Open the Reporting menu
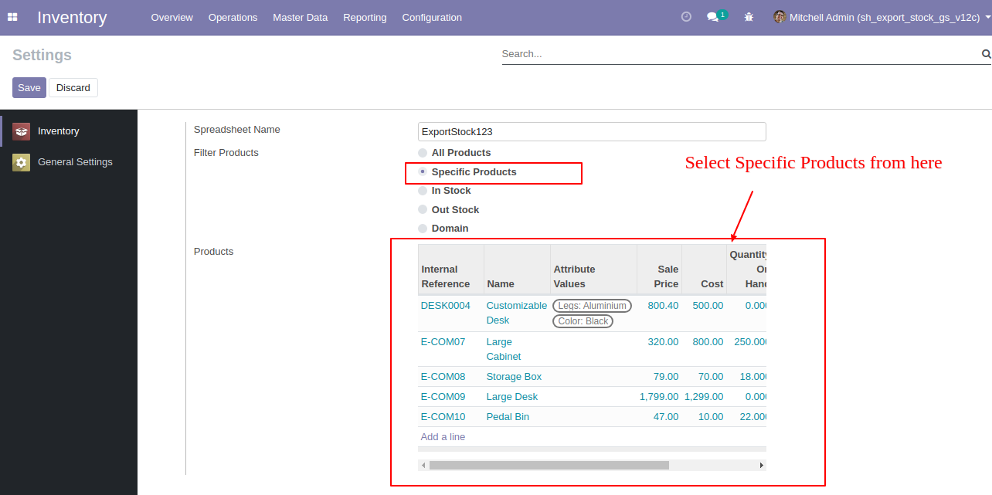992x495 pixels. [x=365, y=17]
